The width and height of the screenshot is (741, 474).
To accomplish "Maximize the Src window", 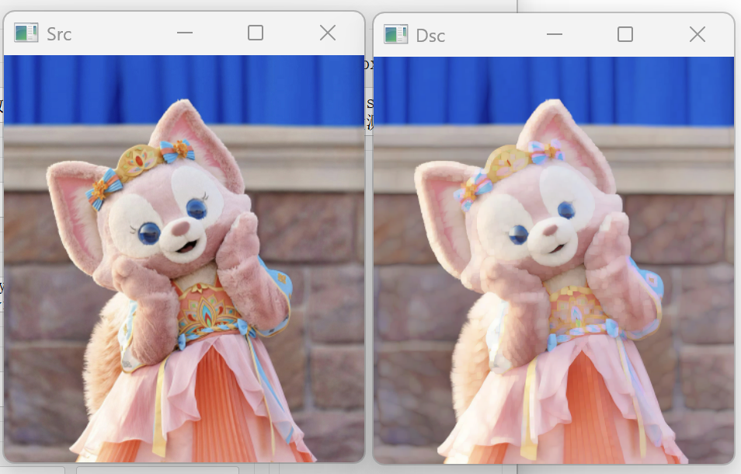I will [x=256, y=33].
